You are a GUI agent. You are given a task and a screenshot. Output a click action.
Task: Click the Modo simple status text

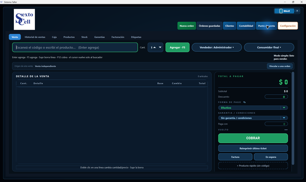click(x=284, y=57)
